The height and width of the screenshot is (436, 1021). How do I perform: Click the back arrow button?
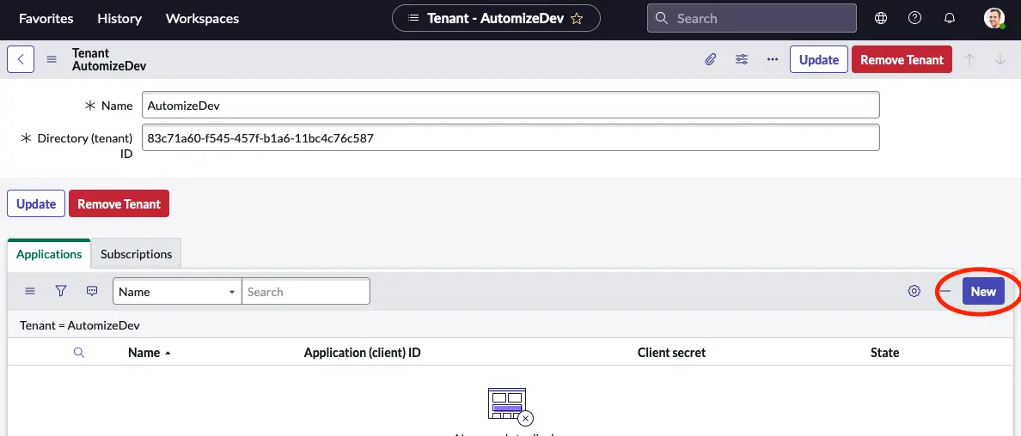20,59
